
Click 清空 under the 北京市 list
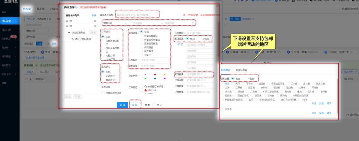pos(329,113)
